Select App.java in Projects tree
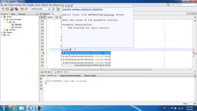 pos(18,25)
